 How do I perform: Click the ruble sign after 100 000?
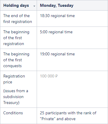(x=57, y=76)
